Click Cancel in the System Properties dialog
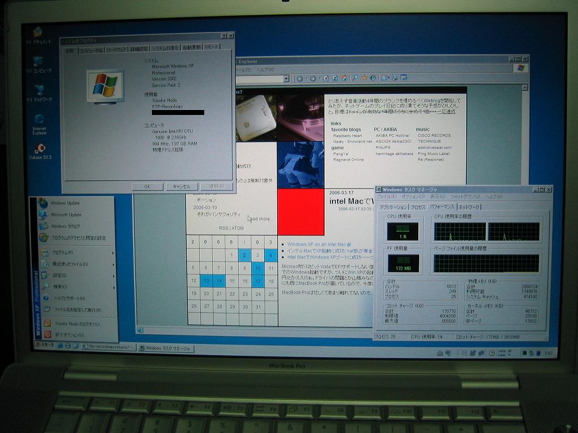The image size is (578, 433). 182,187
